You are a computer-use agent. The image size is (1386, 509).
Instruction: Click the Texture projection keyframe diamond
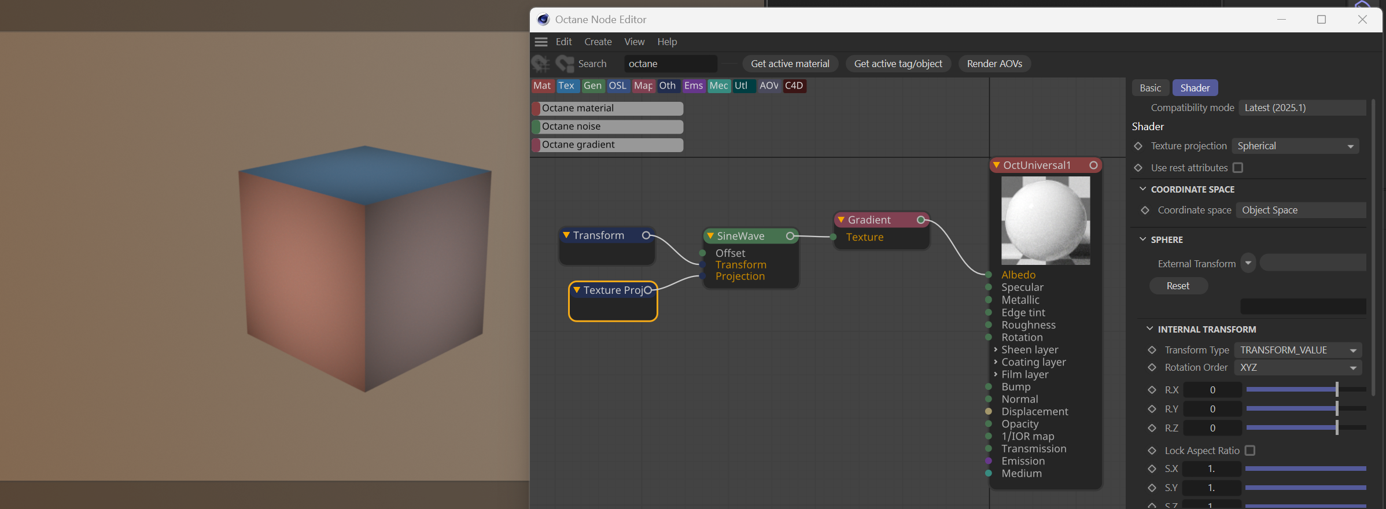click(x=1138, y=146)
